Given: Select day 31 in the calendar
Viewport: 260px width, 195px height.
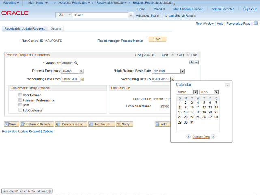Looking at the screenshot, I should [x=192, y=122].
